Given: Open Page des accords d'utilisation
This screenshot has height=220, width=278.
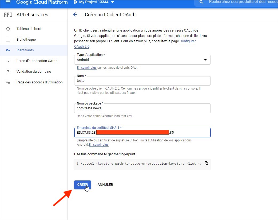Looking at the screenshot, I should [34, 82].
